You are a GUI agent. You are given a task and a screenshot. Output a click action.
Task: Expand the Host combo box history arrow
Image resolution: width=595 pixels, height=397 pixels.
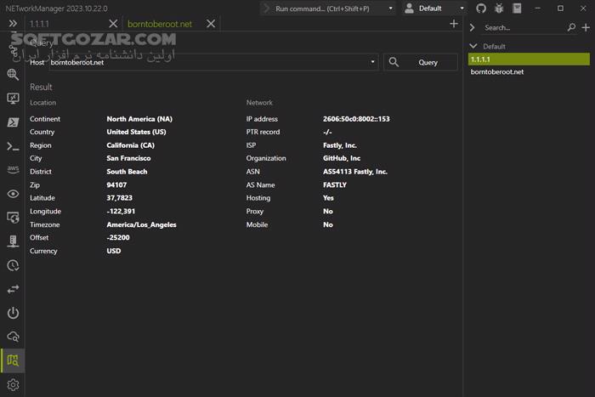[373, 62]
